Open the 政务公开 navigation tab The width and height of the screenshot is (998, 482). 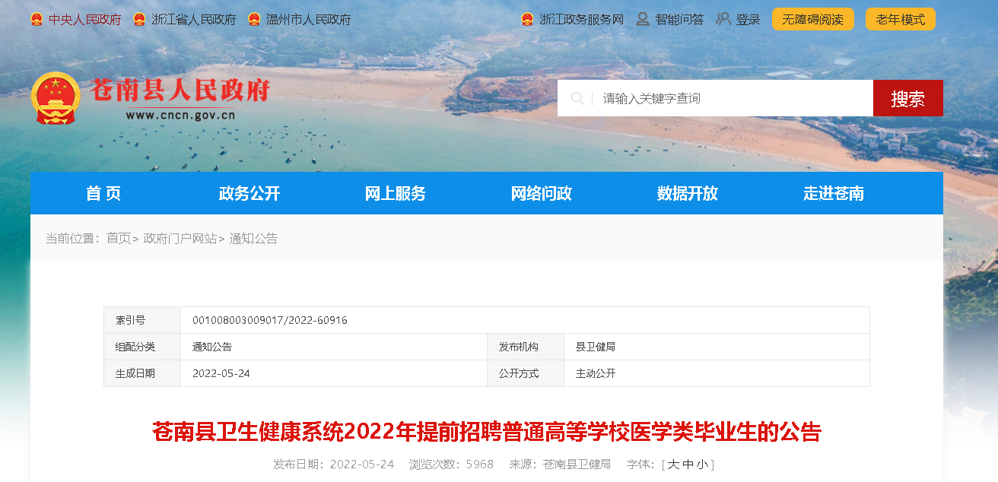click(249, 193)
